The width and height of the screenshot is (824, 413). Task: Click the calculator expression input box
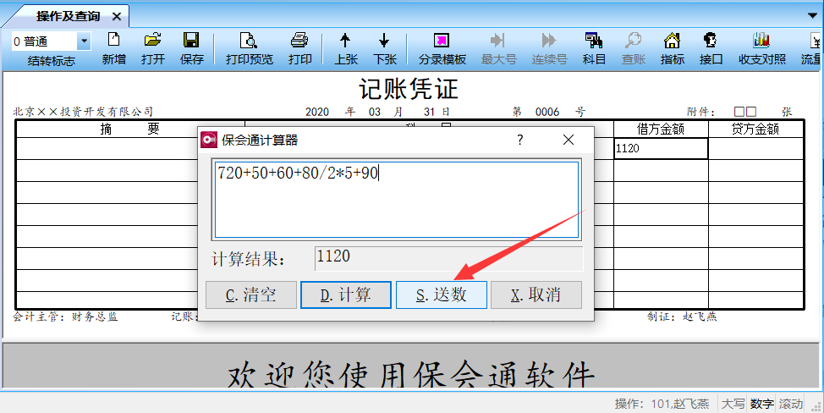coord(397,200)
